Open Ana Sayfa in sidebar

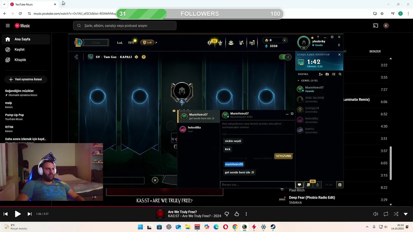tap(26, 39)
